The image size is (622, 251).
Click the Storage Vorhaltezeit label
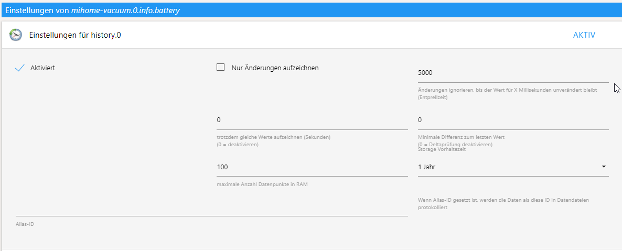[442, 149]
